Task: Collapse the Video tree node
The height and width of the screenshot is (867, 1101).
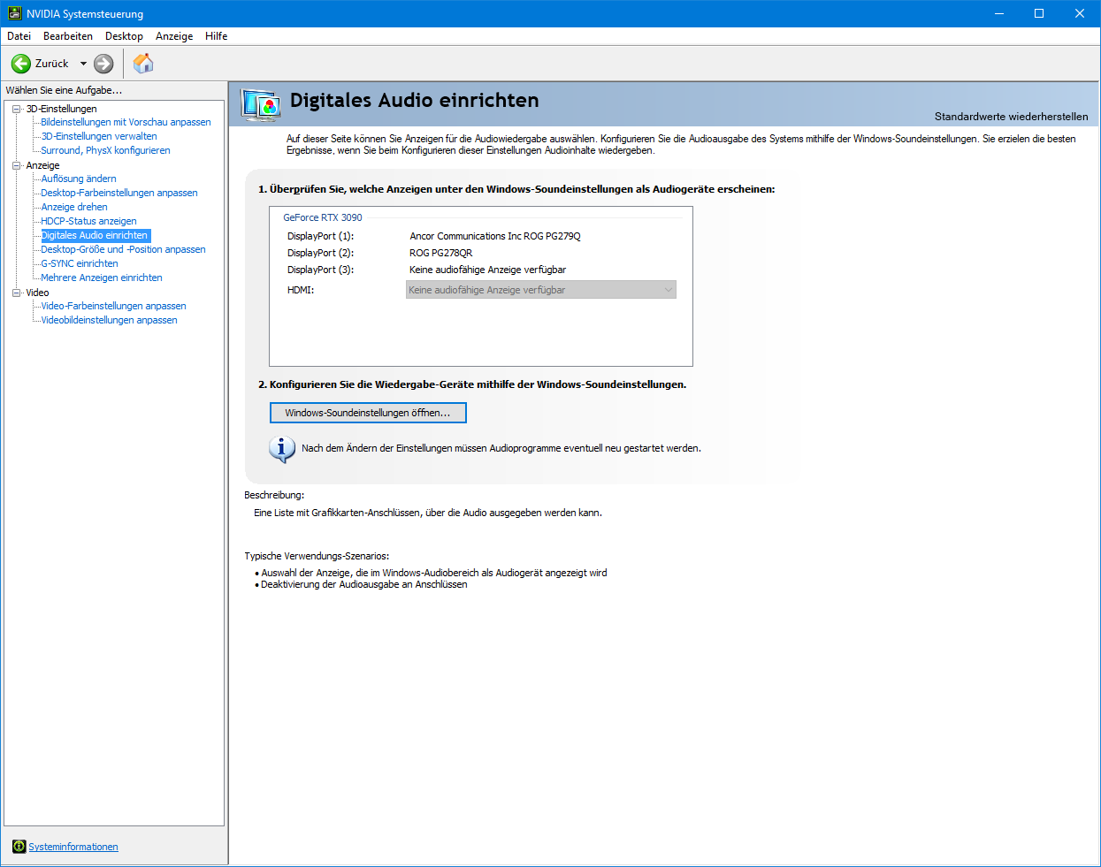Action: [16, 293]
